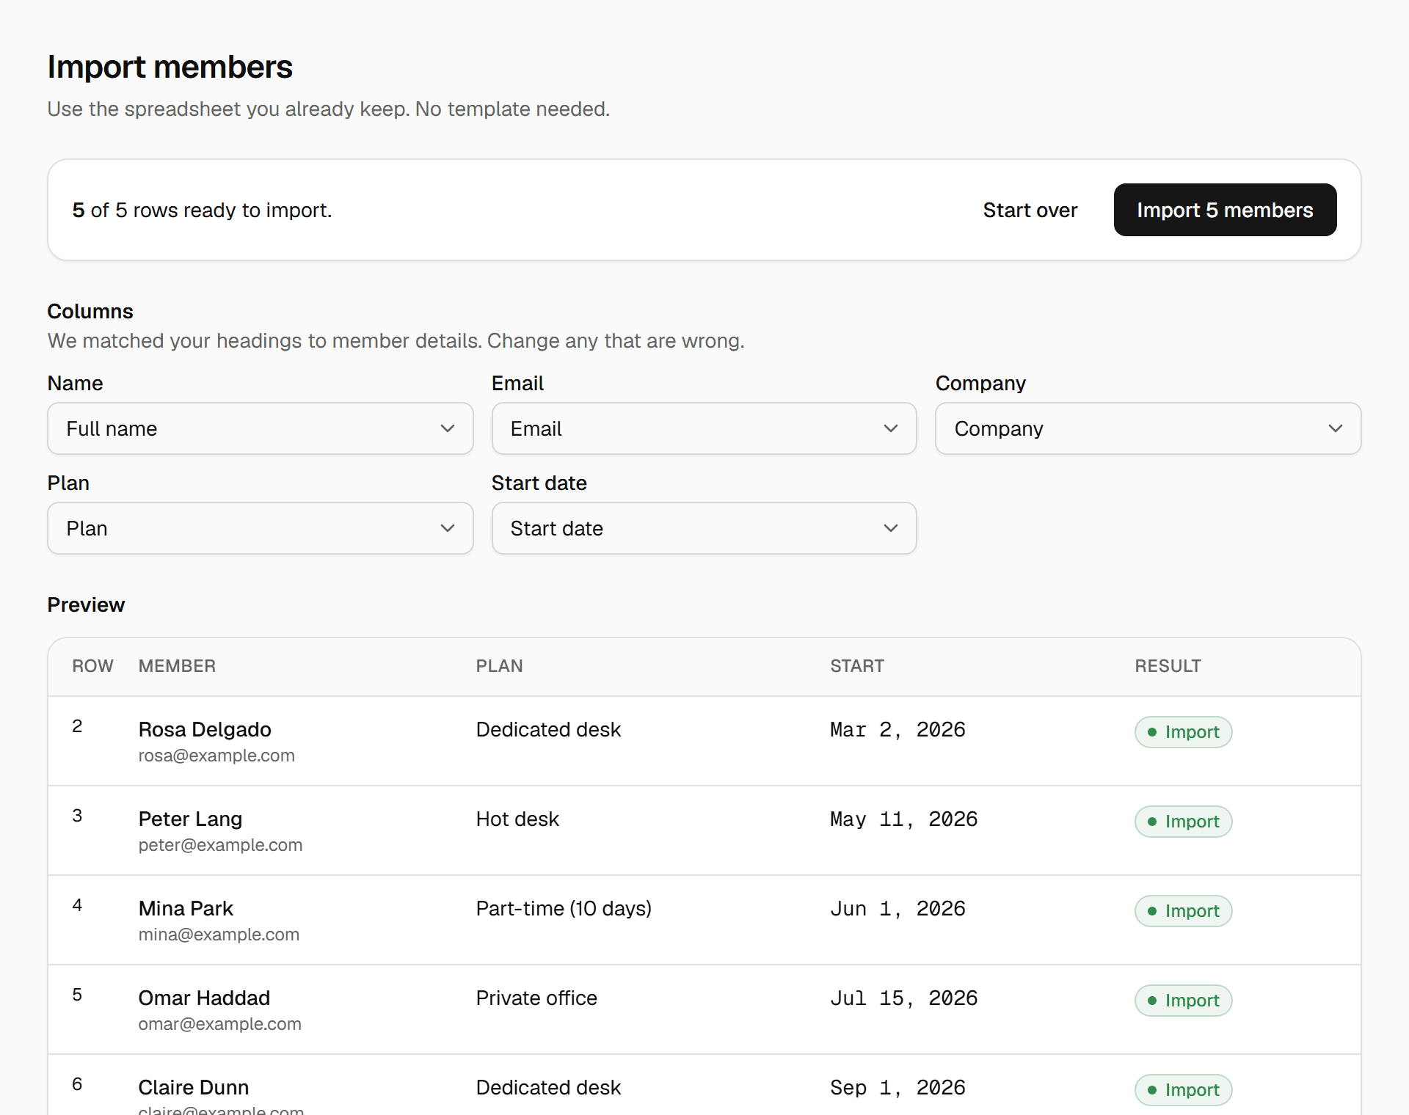Click the Jul 15, 2026 start date

pos(903,998)
